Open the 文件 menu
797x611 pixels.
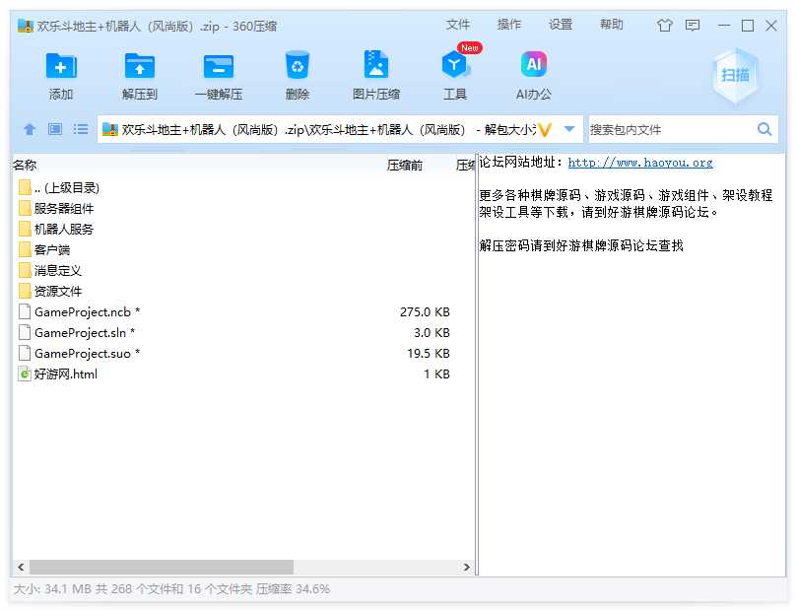point(457,25)
